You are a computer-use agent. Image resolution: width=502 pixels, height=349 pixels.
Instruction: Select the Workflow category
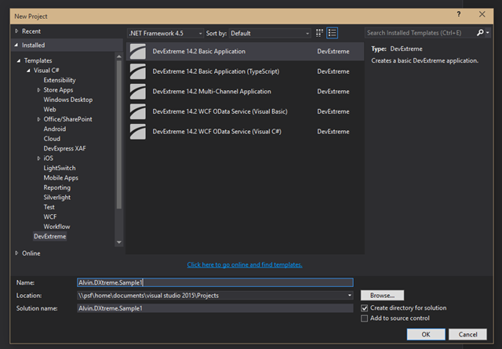56,227
